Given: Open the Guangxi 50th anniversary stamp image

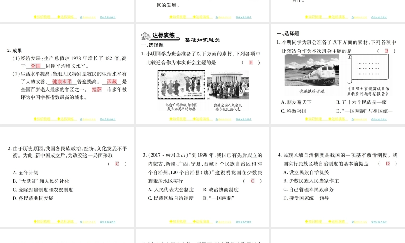Looking at the screenshot, I should pos(181,85).
